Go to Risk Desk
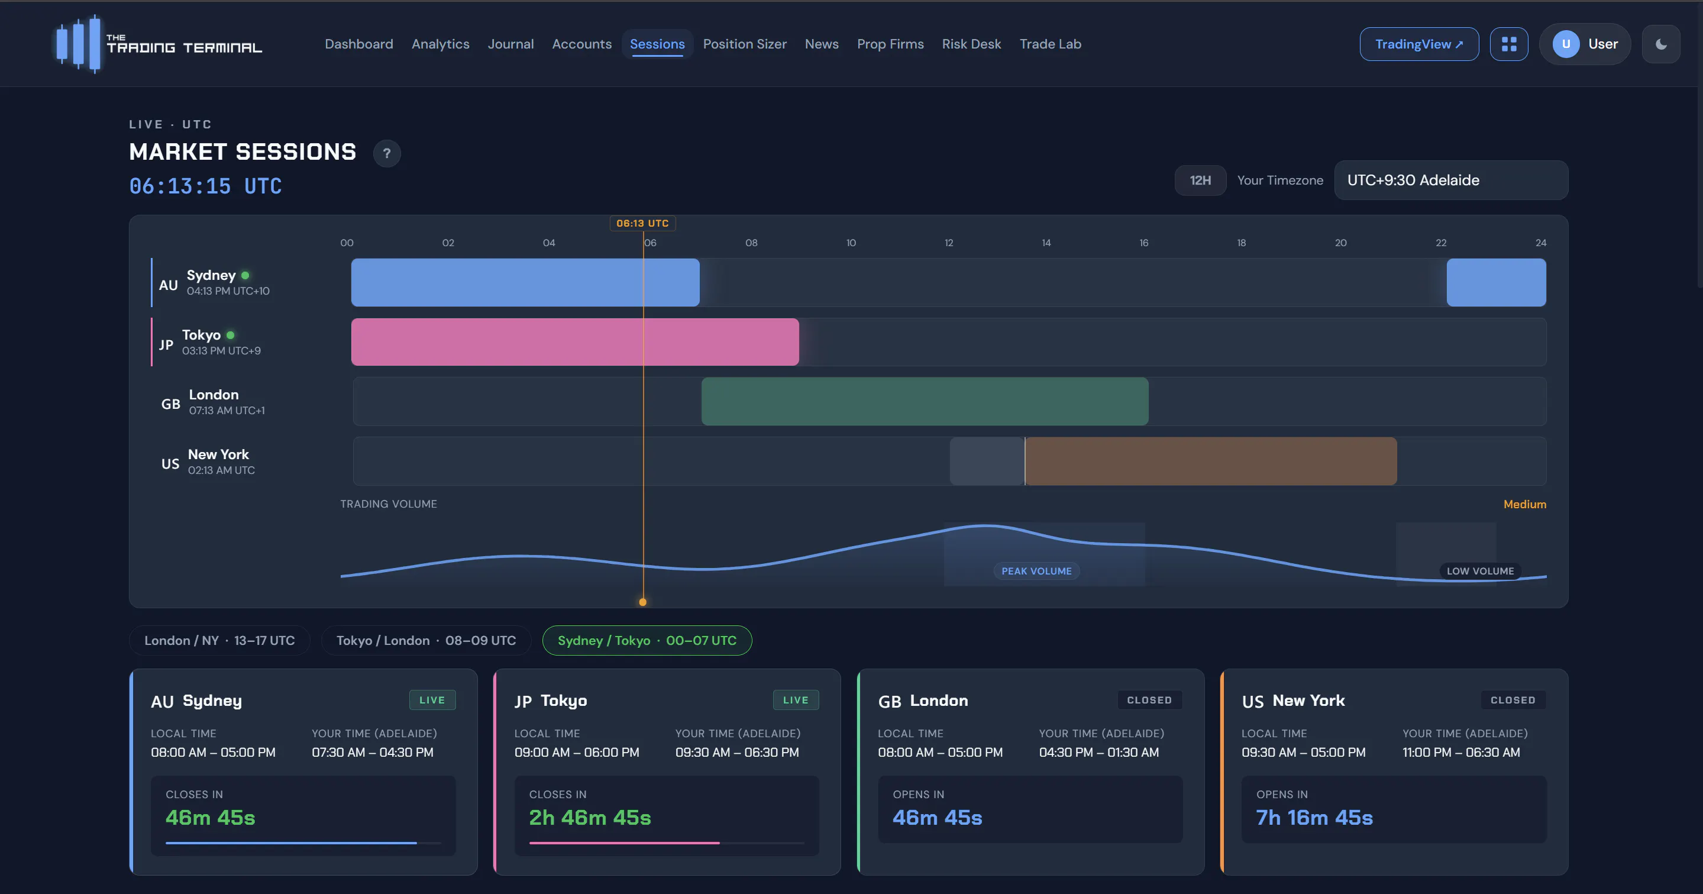Image resolution: width=1703 pixels, height=894 pixels. [x=971, y=44]
